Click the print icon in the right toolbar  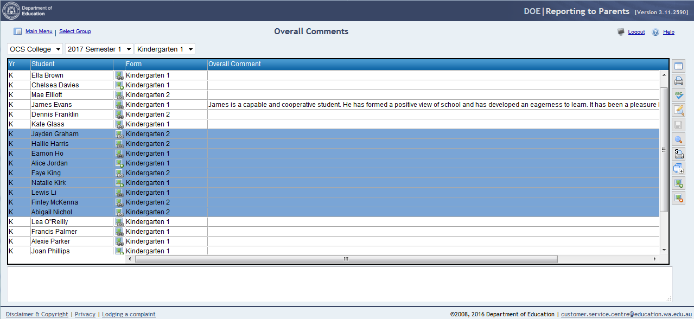coord(678,81)
